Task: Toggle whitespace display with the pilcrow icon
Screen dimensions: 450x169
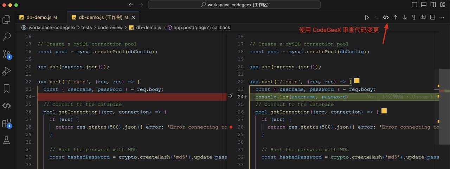Action: [x=414, y=17]
